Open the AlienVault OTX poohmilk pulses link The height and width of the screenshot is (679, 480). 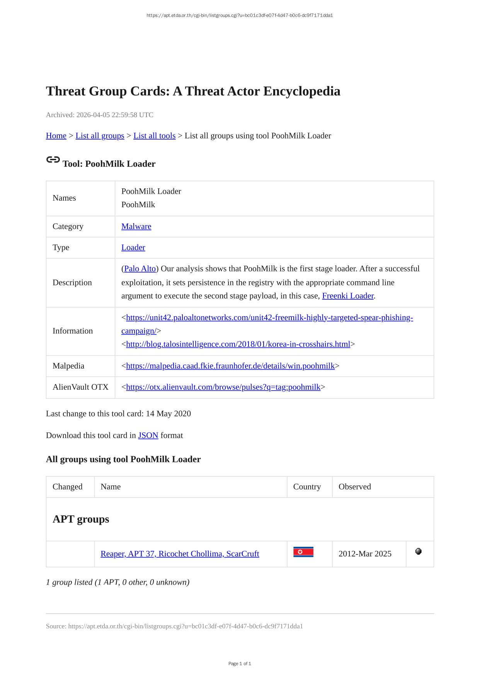pyautogui.click(x=223, y=387)
